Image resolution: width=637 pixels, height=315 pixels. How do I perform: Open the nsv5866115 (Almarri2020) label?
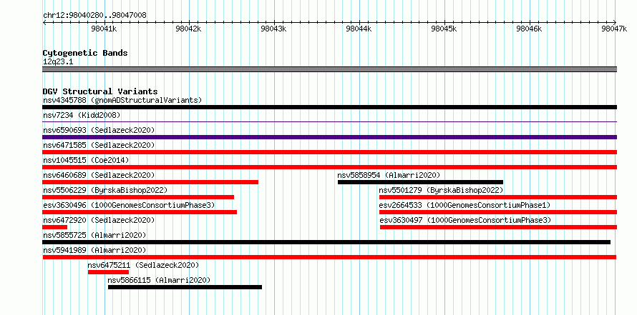click(159, 280)
